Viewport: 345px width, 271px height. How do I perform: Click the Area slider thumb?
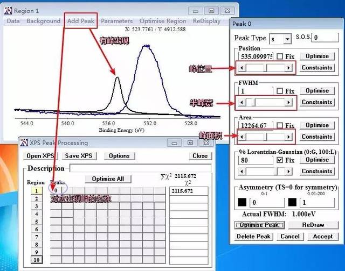coord(265,137)
